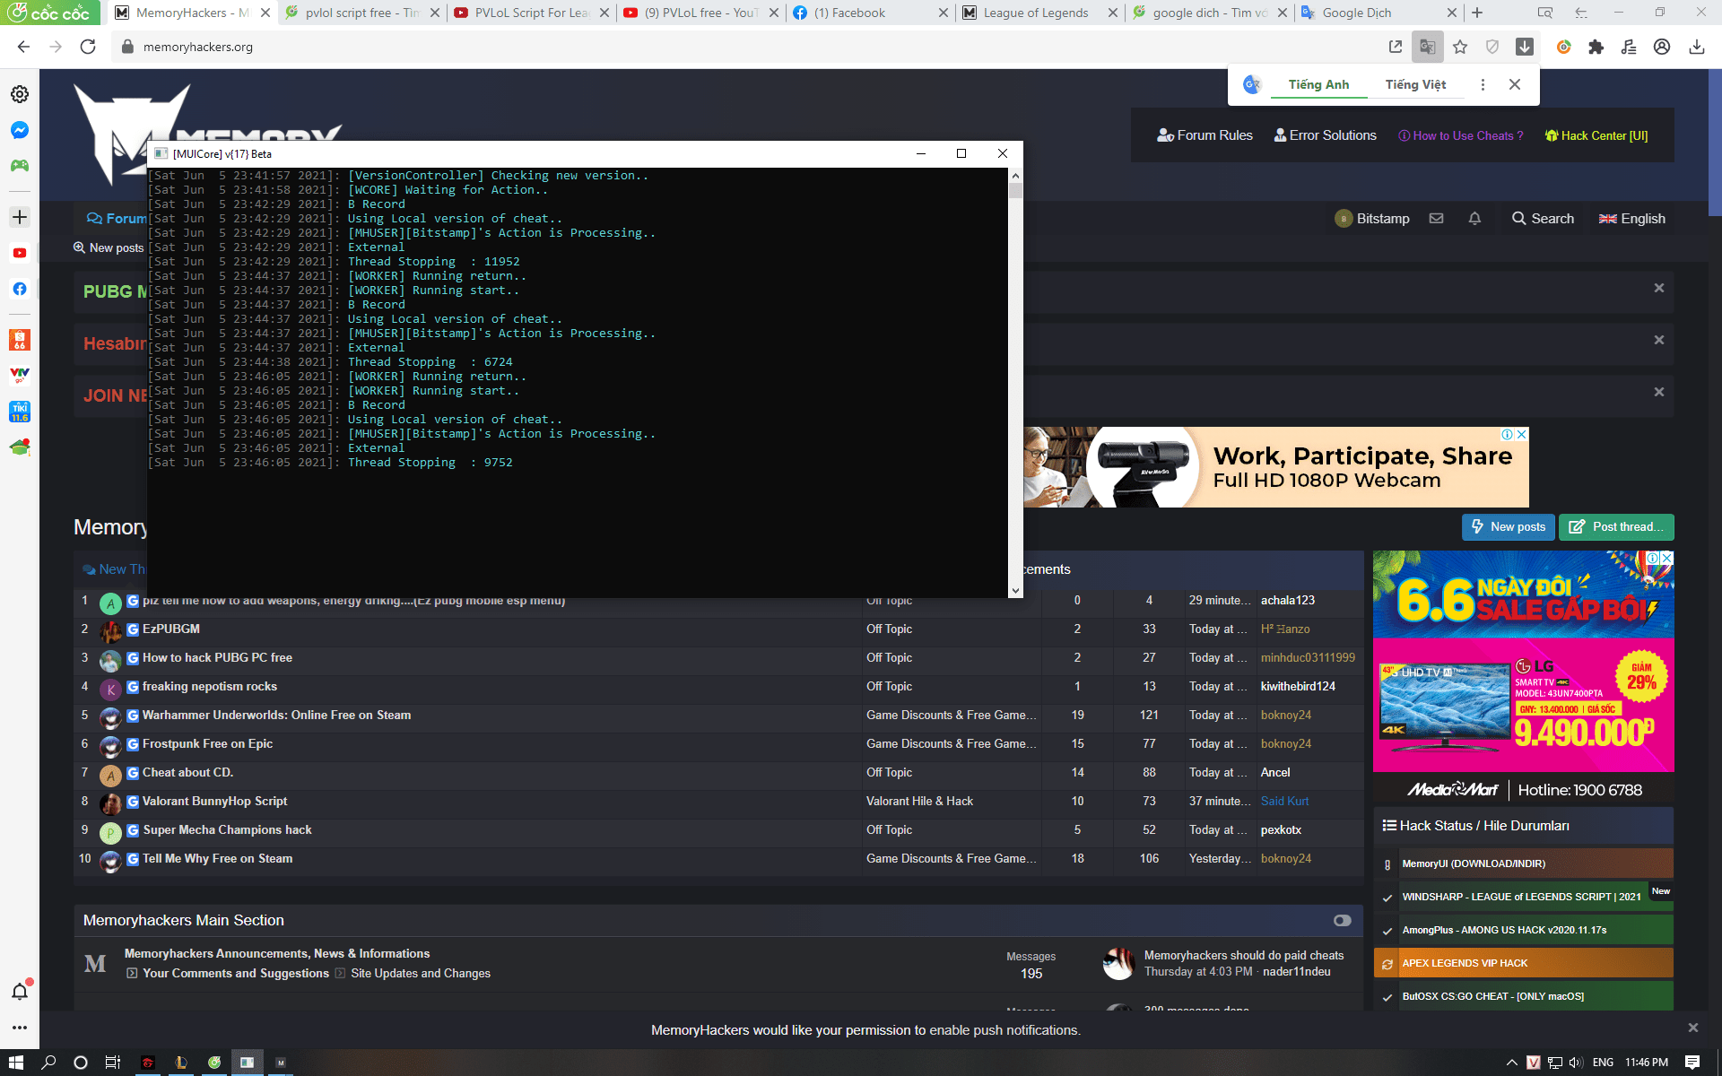Open Valorant BunnyHop Script thread
This screenshot has height=1076, width=1722.
(x=214, y=801)
